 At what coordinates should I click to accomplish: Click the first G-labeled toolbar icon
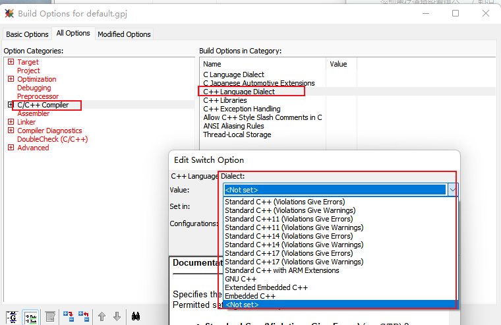coord(12,316)
